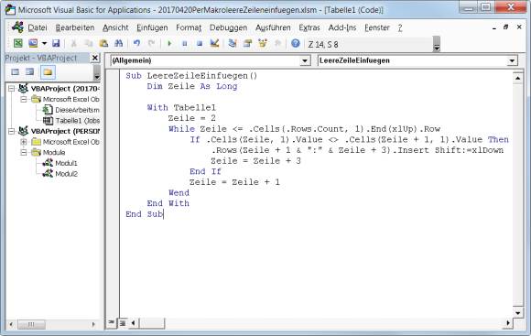The image size is (531, 336).
Task: Save the project with the floppy disk icon
Action: 56,43
